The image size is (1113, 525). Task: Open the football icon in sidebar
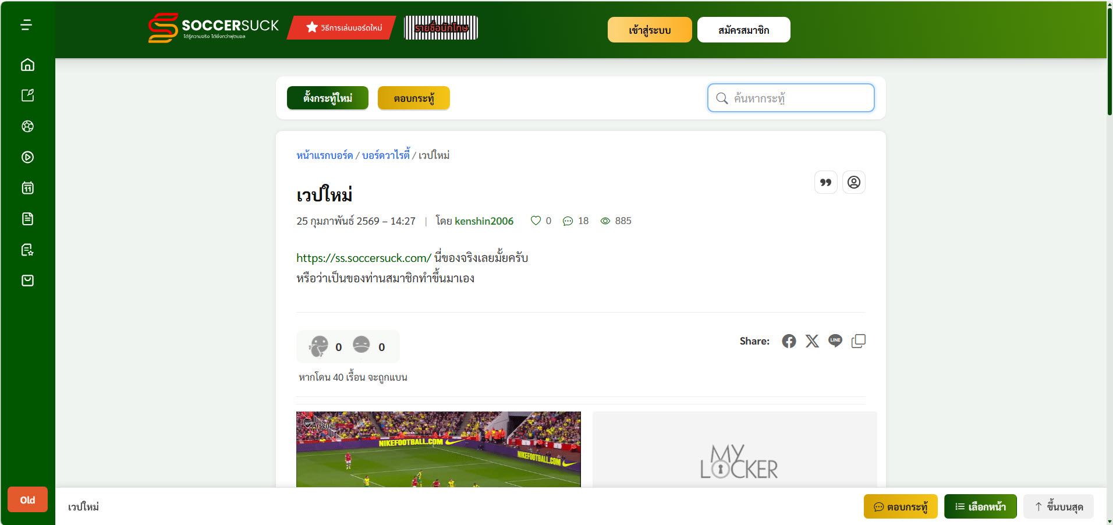27,126
